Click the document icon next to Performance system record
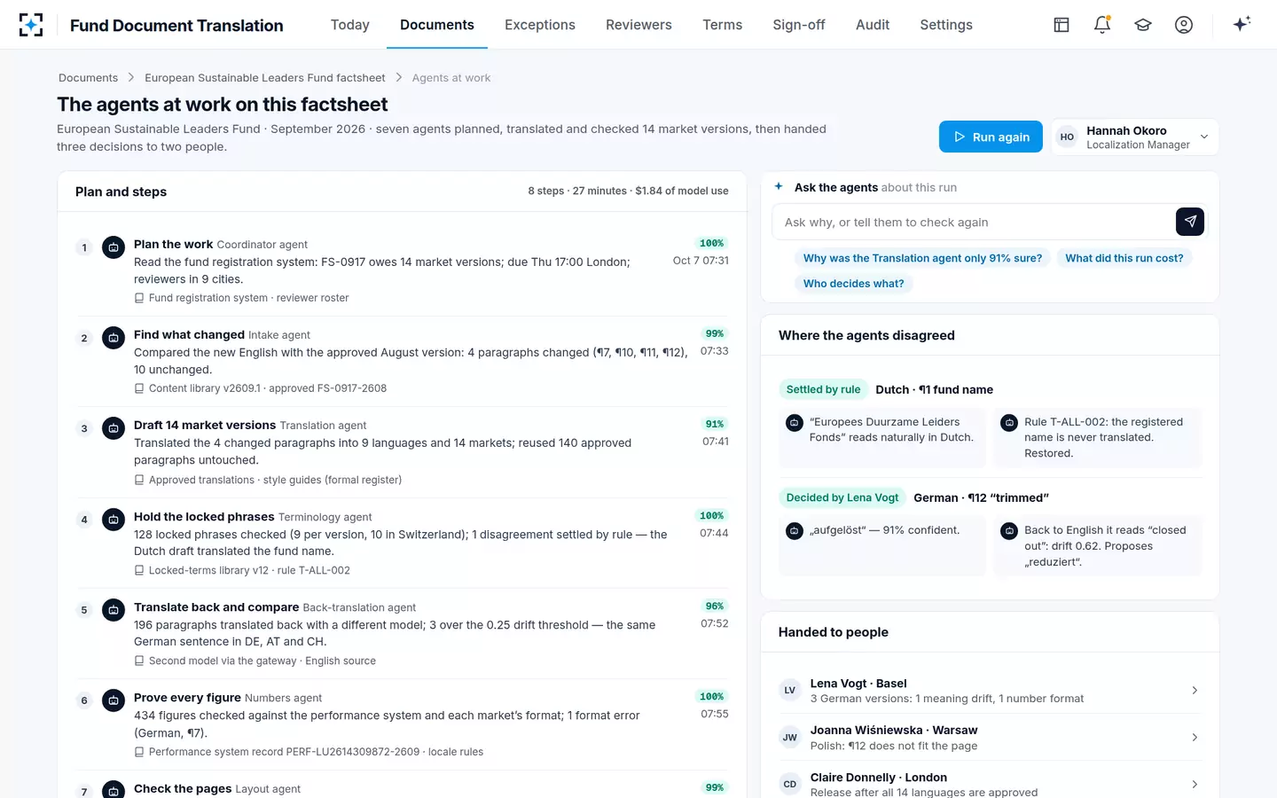This screenshot has width=1277, height=798. tap(139, 752)
